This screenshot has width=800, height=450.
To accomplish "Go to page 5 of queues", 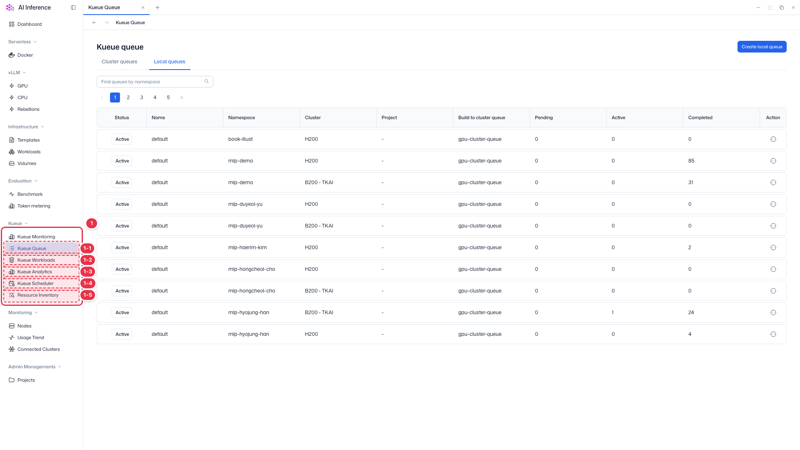I will pos(168,97).
